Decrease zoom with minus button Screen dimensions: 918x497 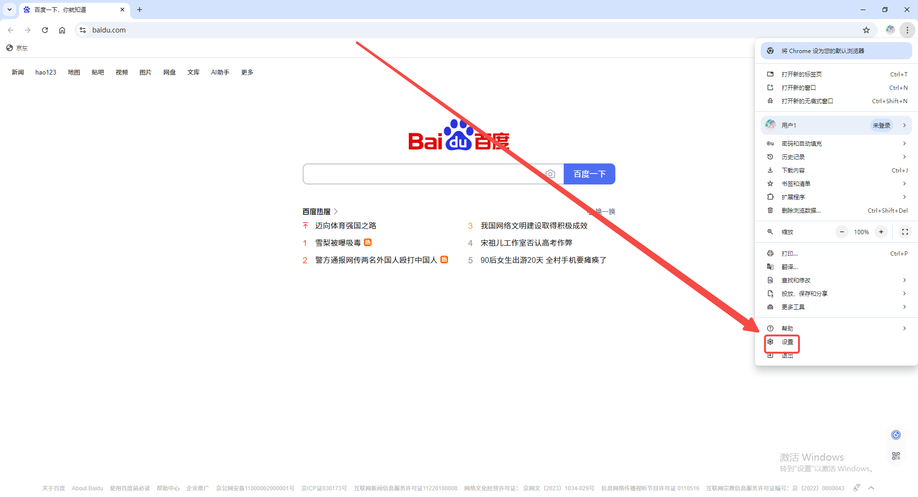(842, 232)
